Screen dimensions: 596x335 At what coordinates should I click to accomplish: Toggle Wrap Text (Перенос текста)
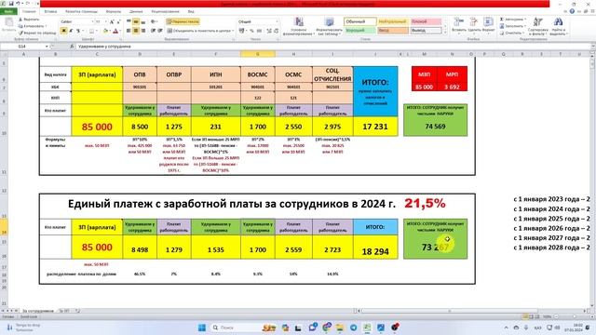[183, 21]
